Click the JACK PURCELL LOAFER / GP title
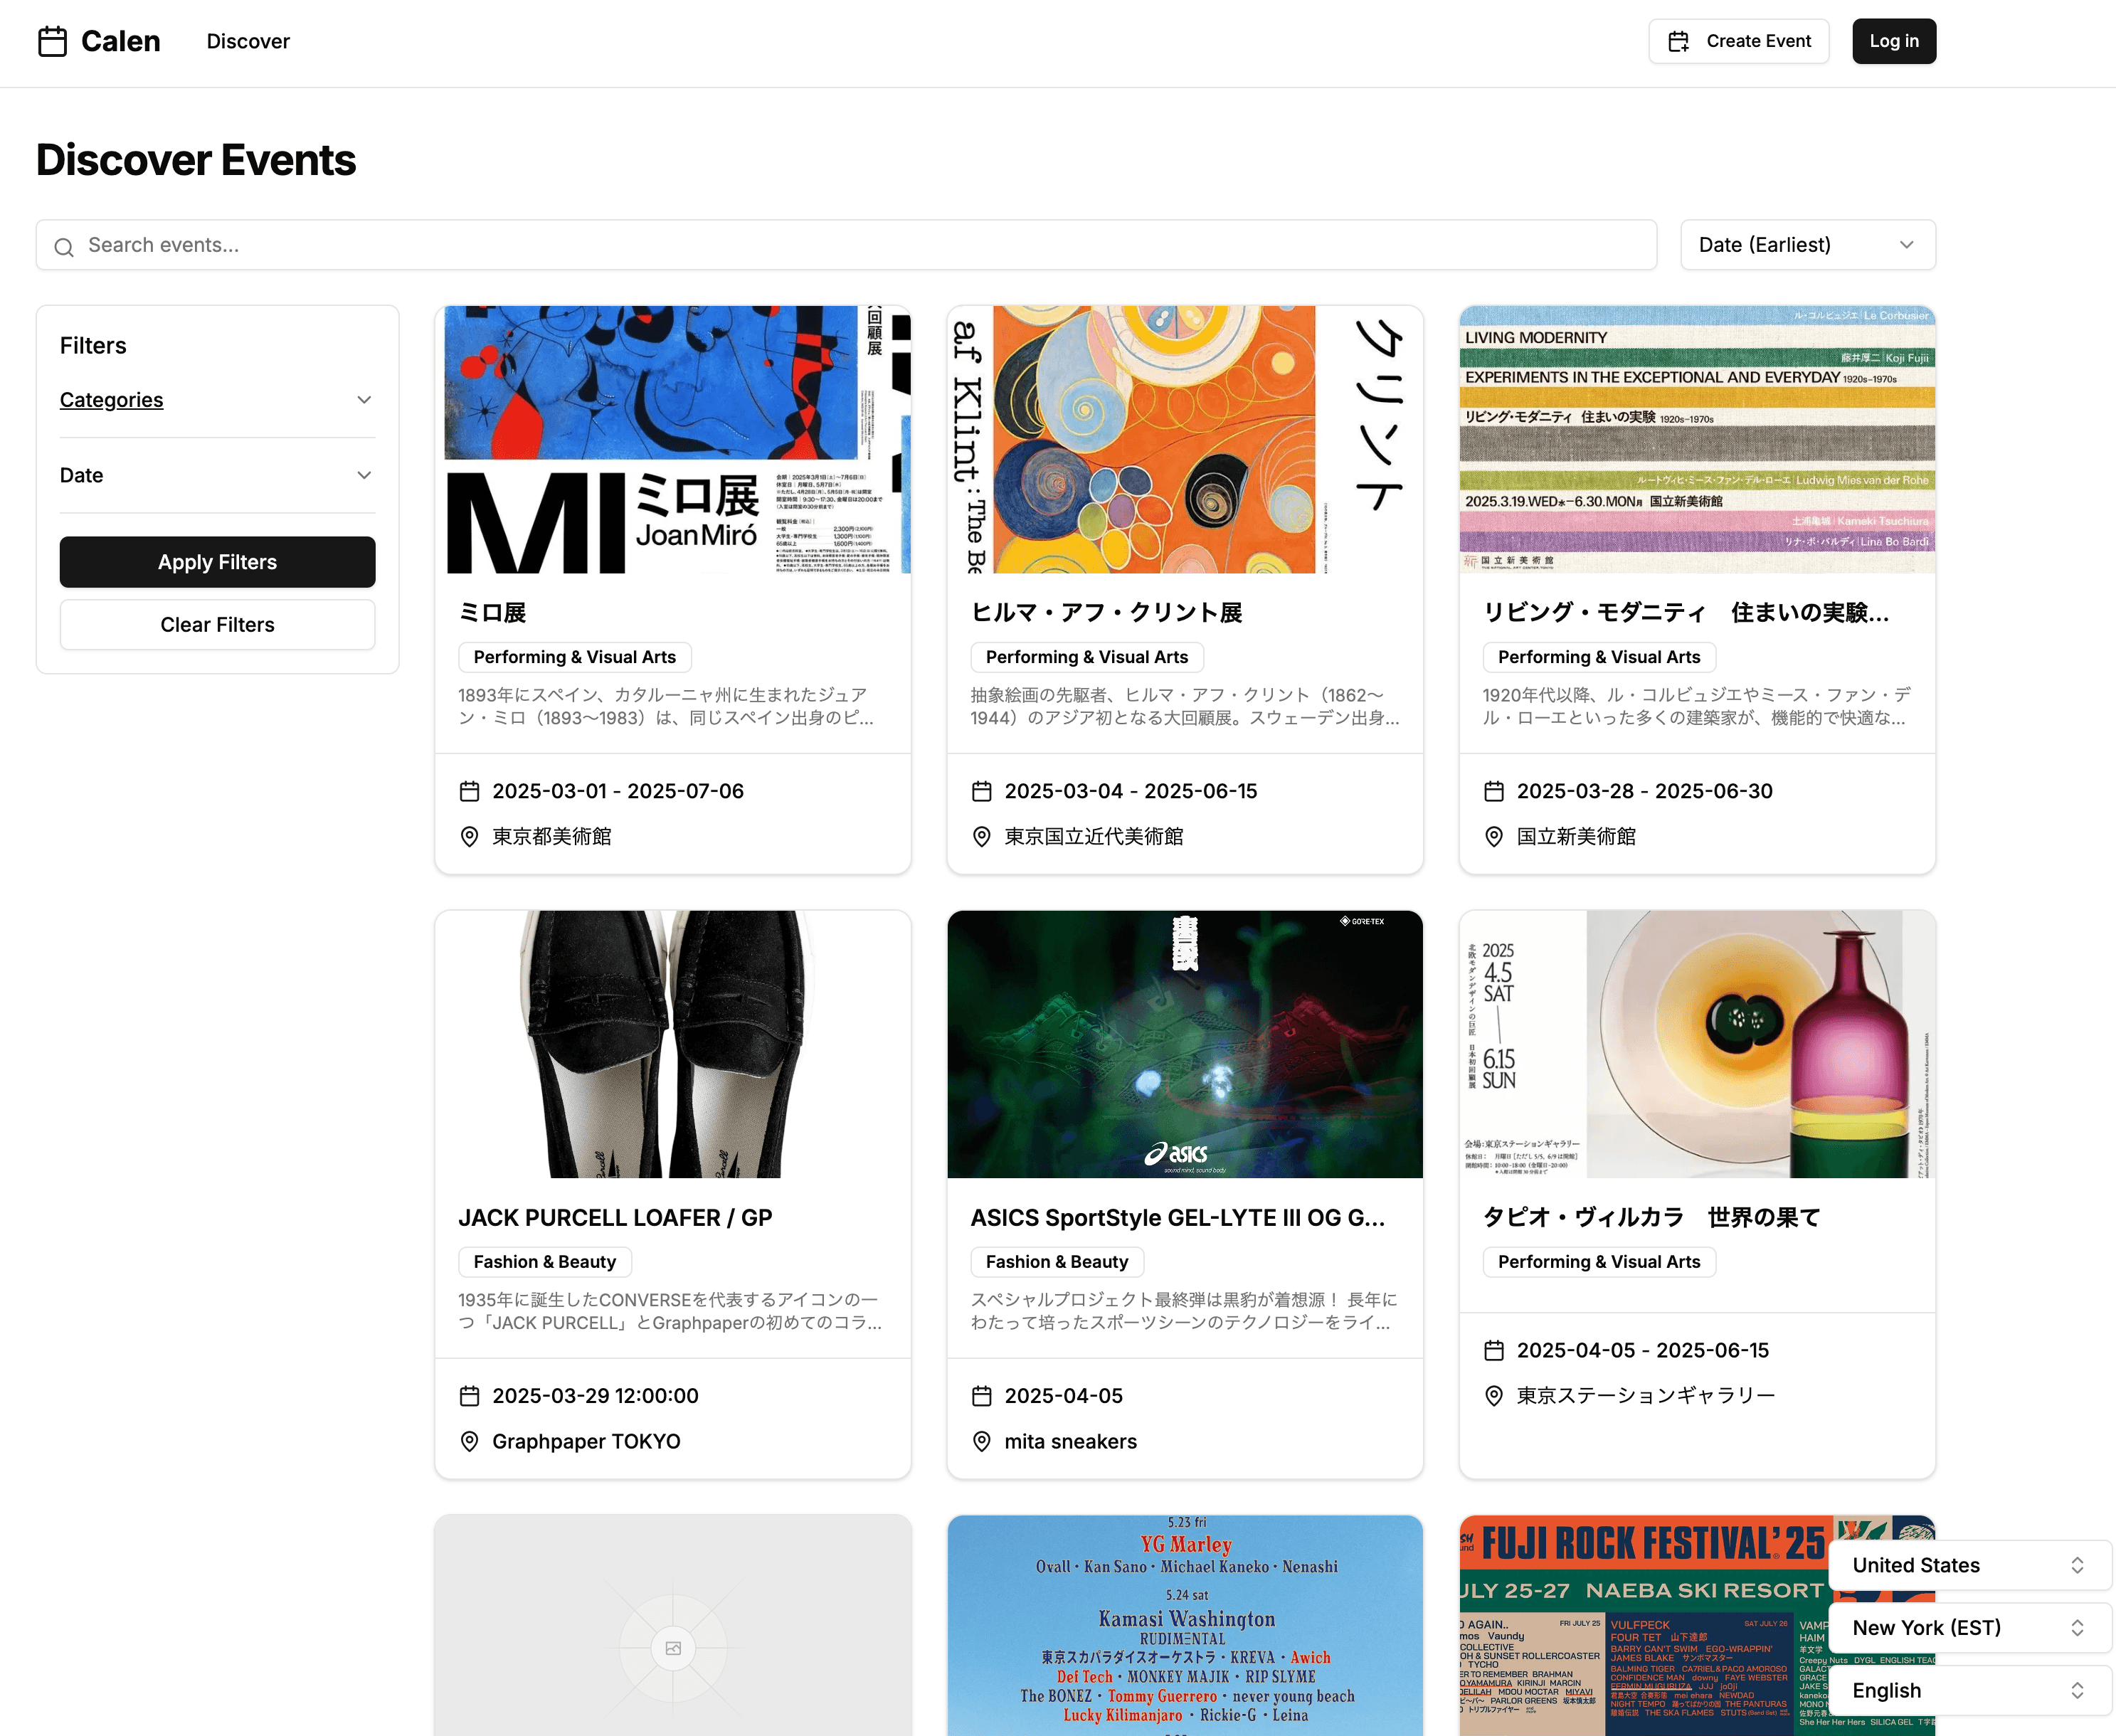The height and width of the screenshot is (1736, 2116). [x=615, y=1218]
